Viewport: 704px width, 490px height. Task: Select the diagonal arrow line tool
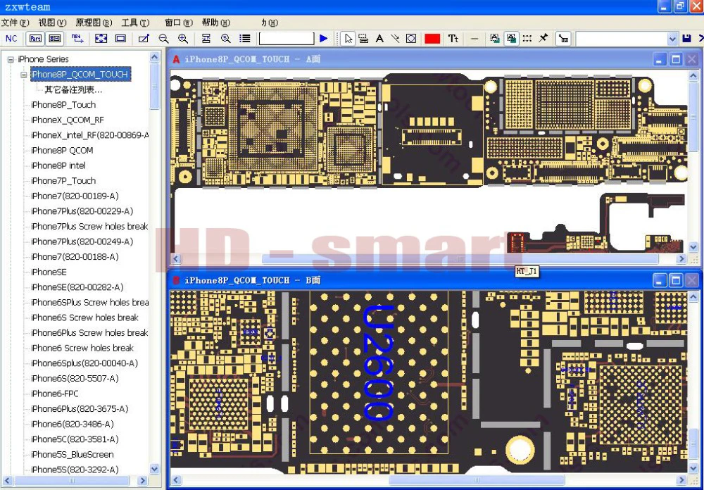click(395, 39)
